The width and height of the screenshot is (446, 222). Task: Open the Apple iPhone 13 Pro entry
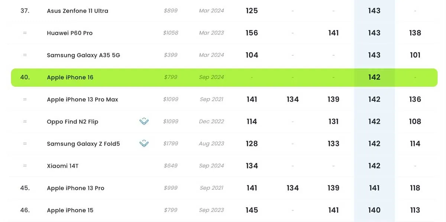(x=75, y=188)
